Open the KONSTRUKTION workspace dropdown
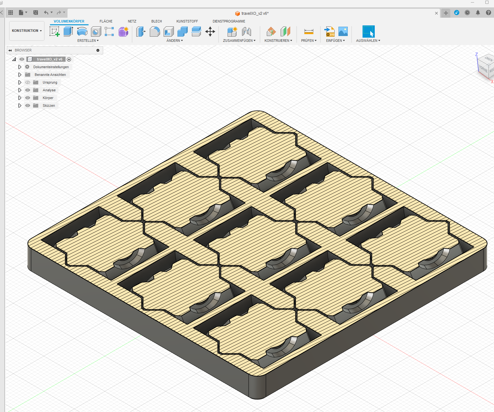494x412 pixels. pyautogui.click(x=27, y=31)
